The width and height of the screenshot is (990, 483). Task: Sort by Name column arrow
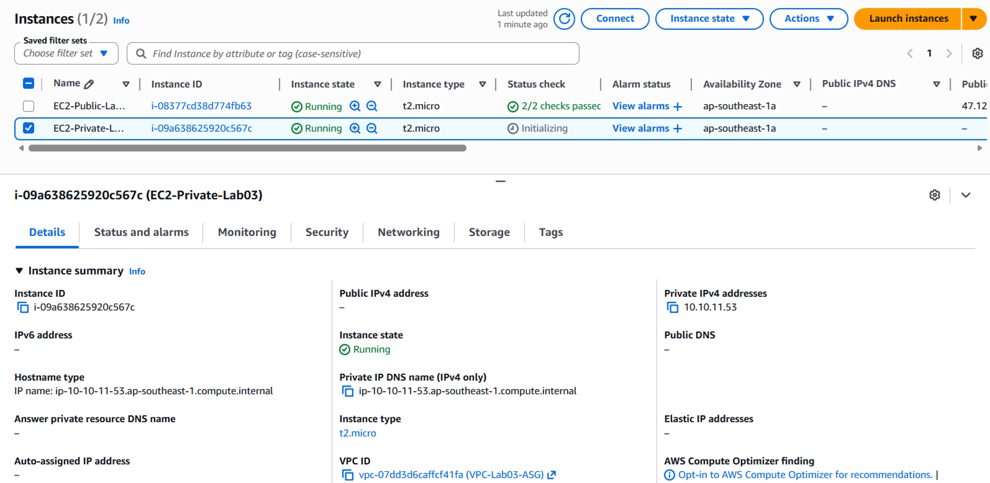coord(126,84)
